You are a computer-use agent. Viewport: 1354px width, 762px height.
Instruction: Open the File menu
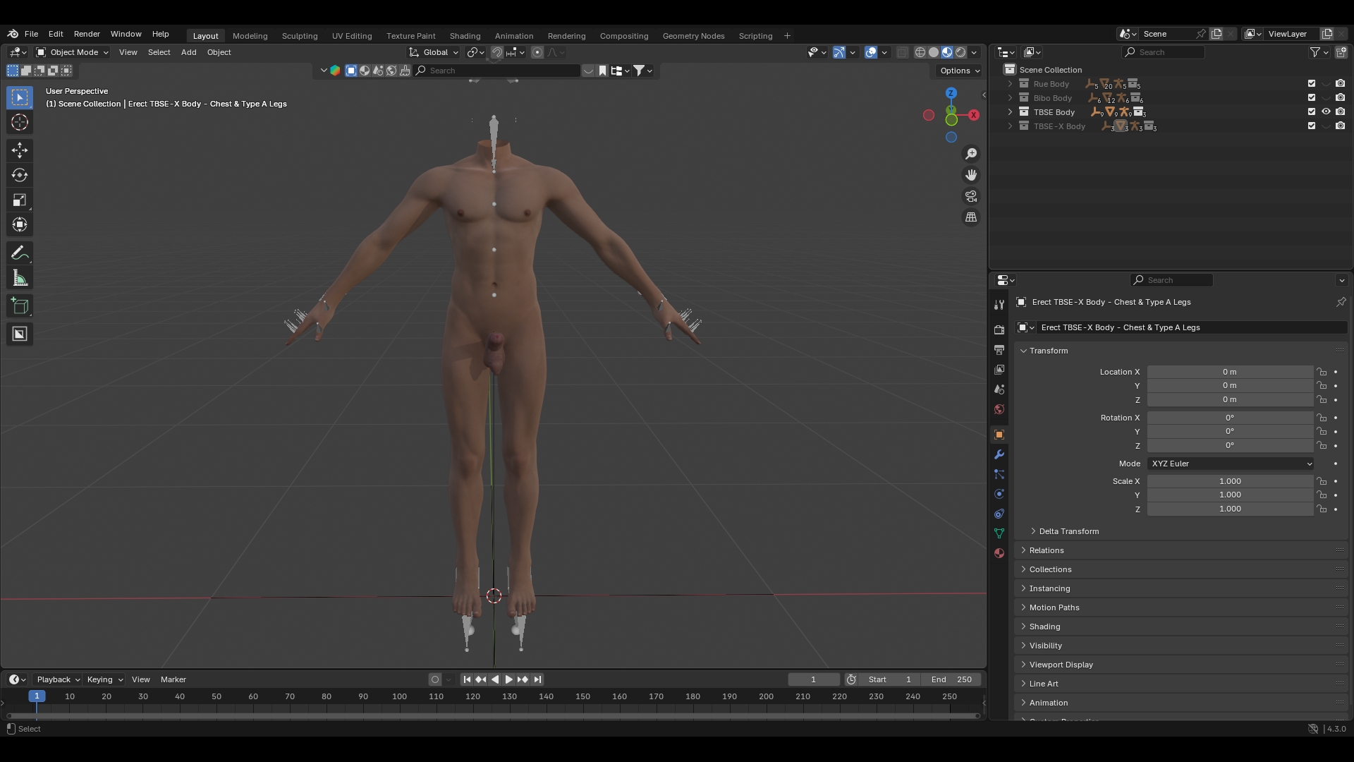coord(31,34)
